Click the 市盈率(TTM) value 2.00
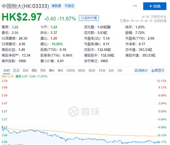 click(151, 38)
